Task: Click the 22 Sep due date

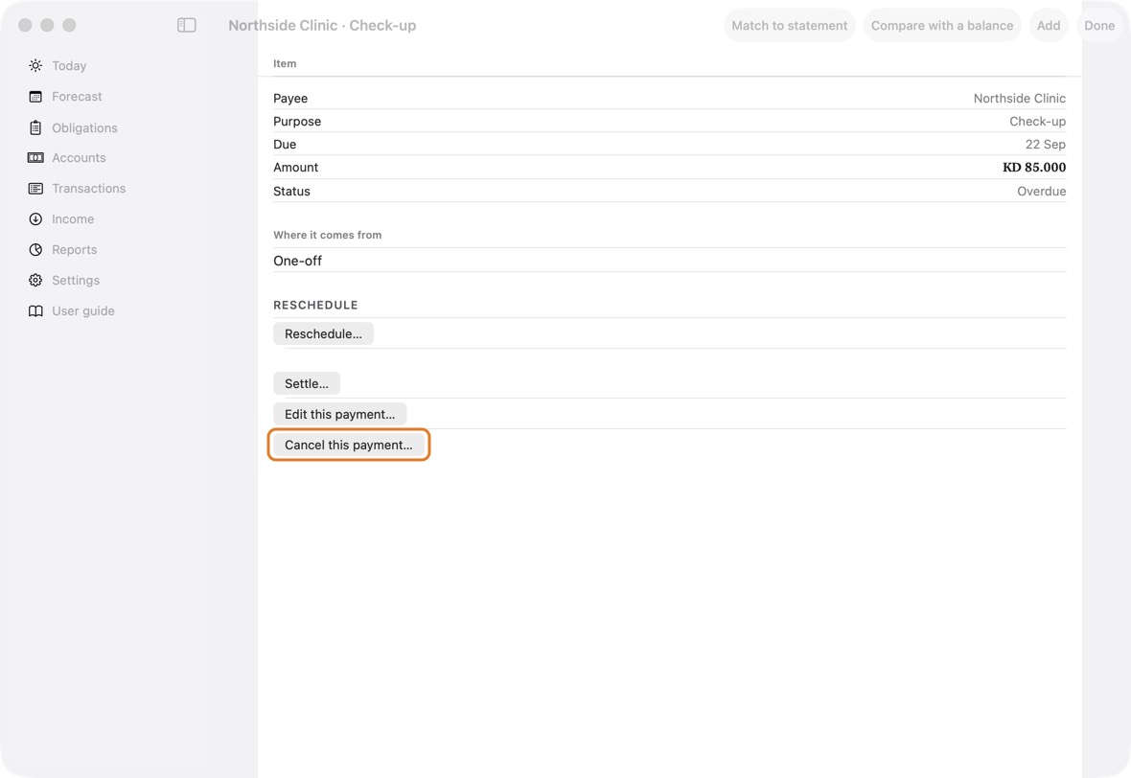Action: 1045,145
